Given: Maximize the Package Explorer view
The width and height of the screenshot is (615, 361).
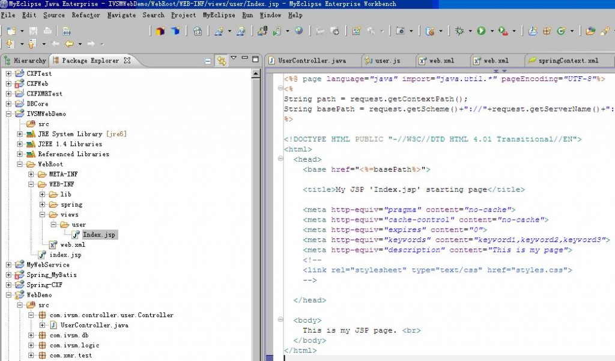Looking at the screenshot, I should [255, 59].
